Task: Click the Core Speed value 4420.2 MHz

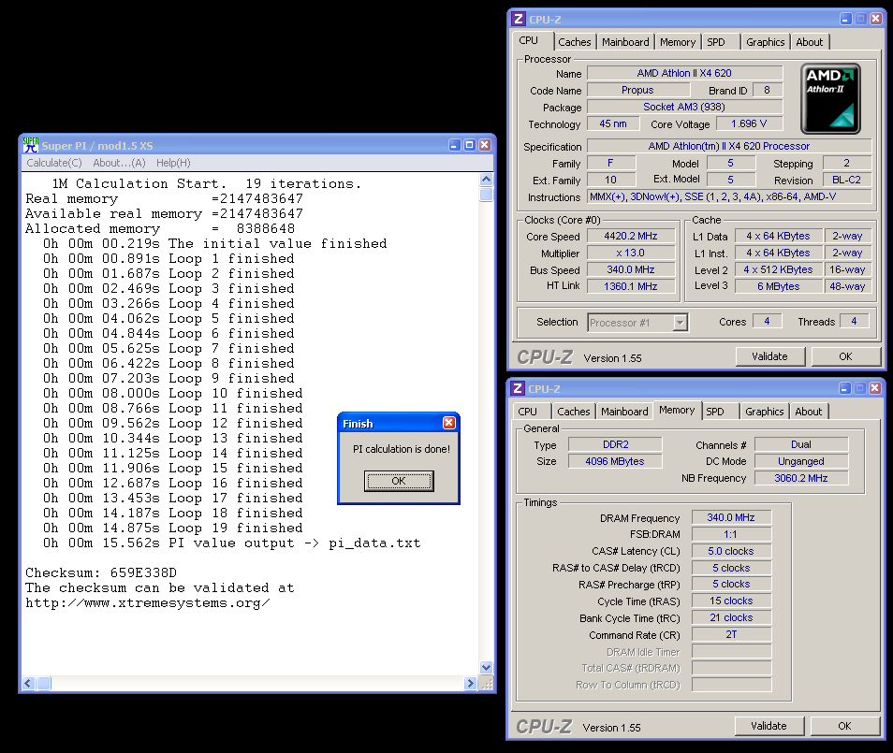Action: click(x=631, y=237)
